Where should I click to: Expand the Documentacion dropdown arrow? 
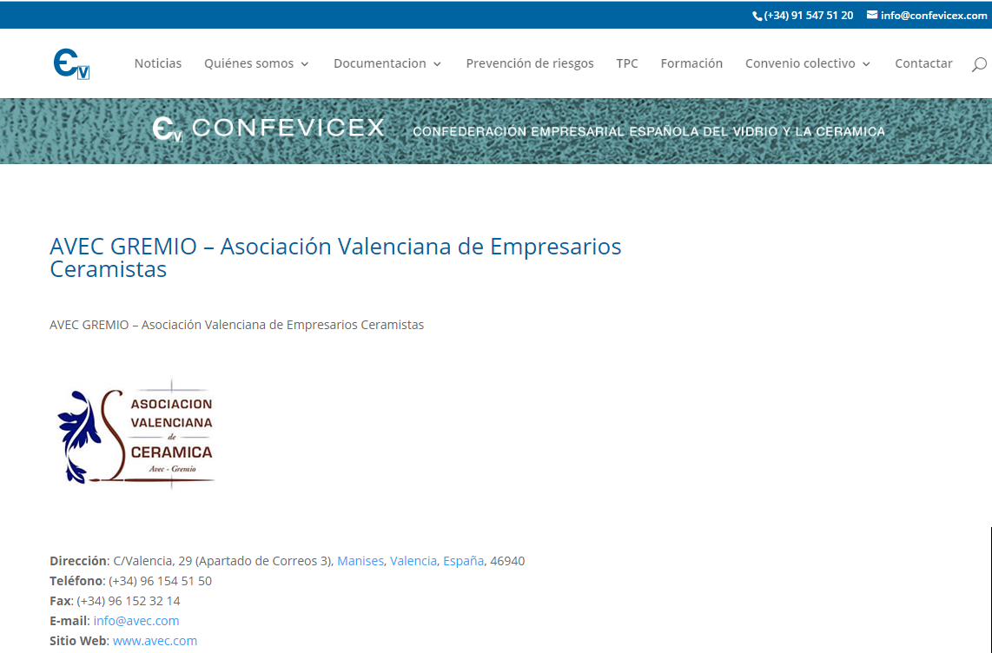437,64
